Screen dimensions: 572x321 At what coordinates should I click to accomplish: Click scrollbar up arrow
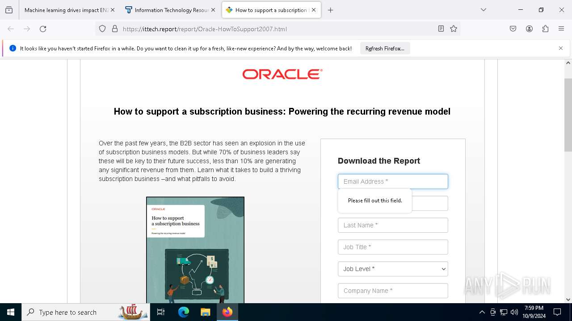pyautogui.click(x=568, y=63)
